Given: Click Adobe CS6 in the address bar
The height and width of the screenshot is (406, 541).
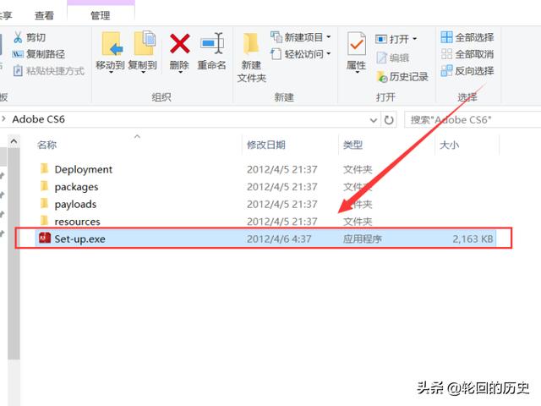Looking at the screenshot, I should point(38,119).
